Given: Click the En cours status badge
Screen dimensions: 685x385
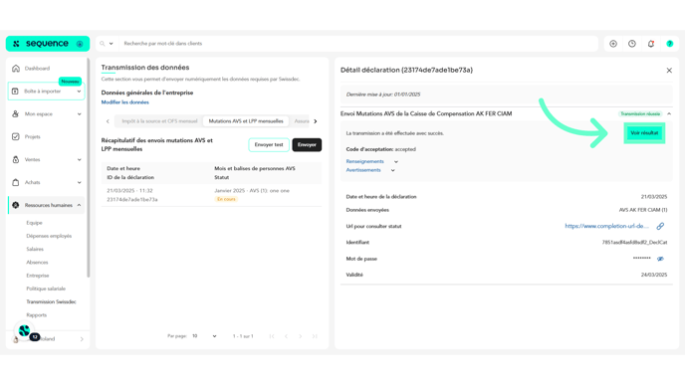Looking at the screenshot, I should (226, 199).
